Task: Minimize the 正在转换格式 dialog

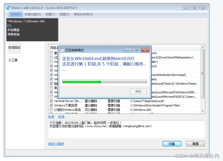Action: [128, 50]
